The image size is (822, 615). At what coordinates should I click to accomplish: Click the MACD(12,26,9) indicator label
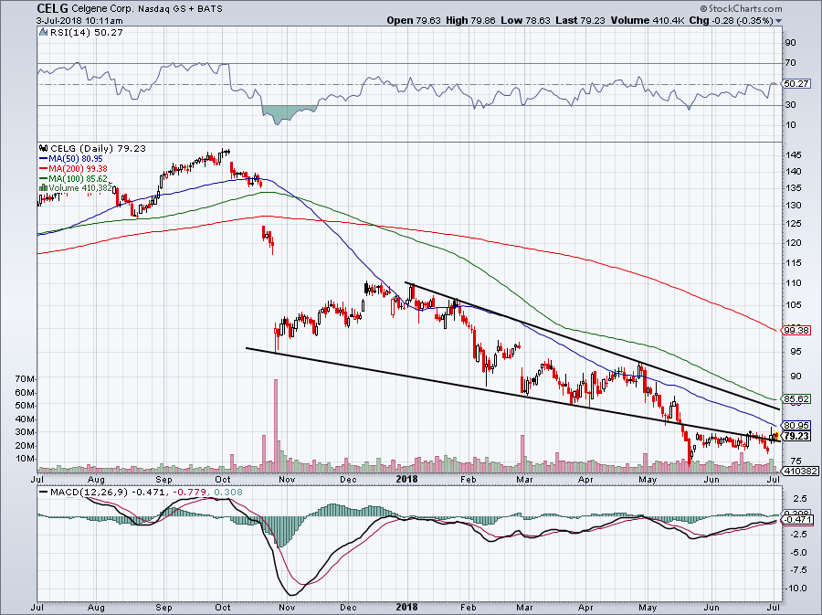(x=90, y=493)
